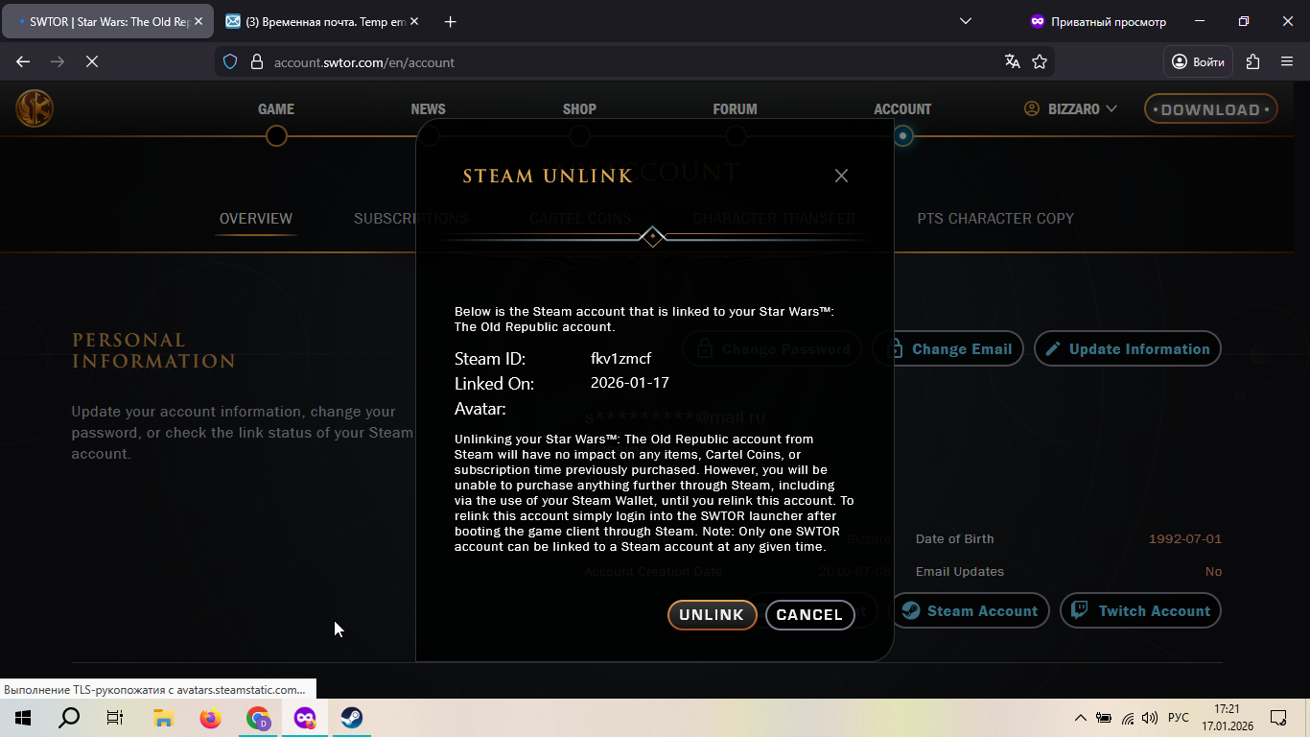Screen dimensions: 1310x737
Task: Click the SWTOR logo emblem
Action: tap(35, 108)
